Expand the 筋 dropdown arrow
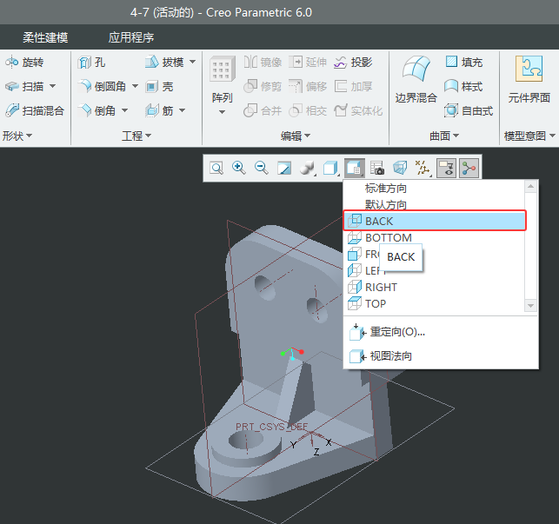This screenshot has width=559, height=524. pyautogui.click(x=183, y=110)
